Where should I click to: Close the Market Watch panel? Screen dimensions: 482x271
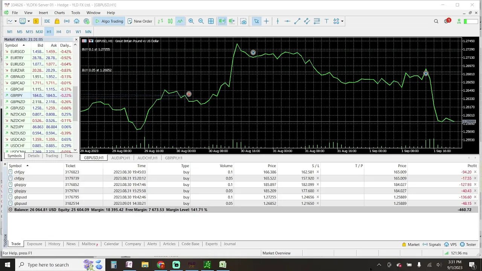(x=76, y=40)
